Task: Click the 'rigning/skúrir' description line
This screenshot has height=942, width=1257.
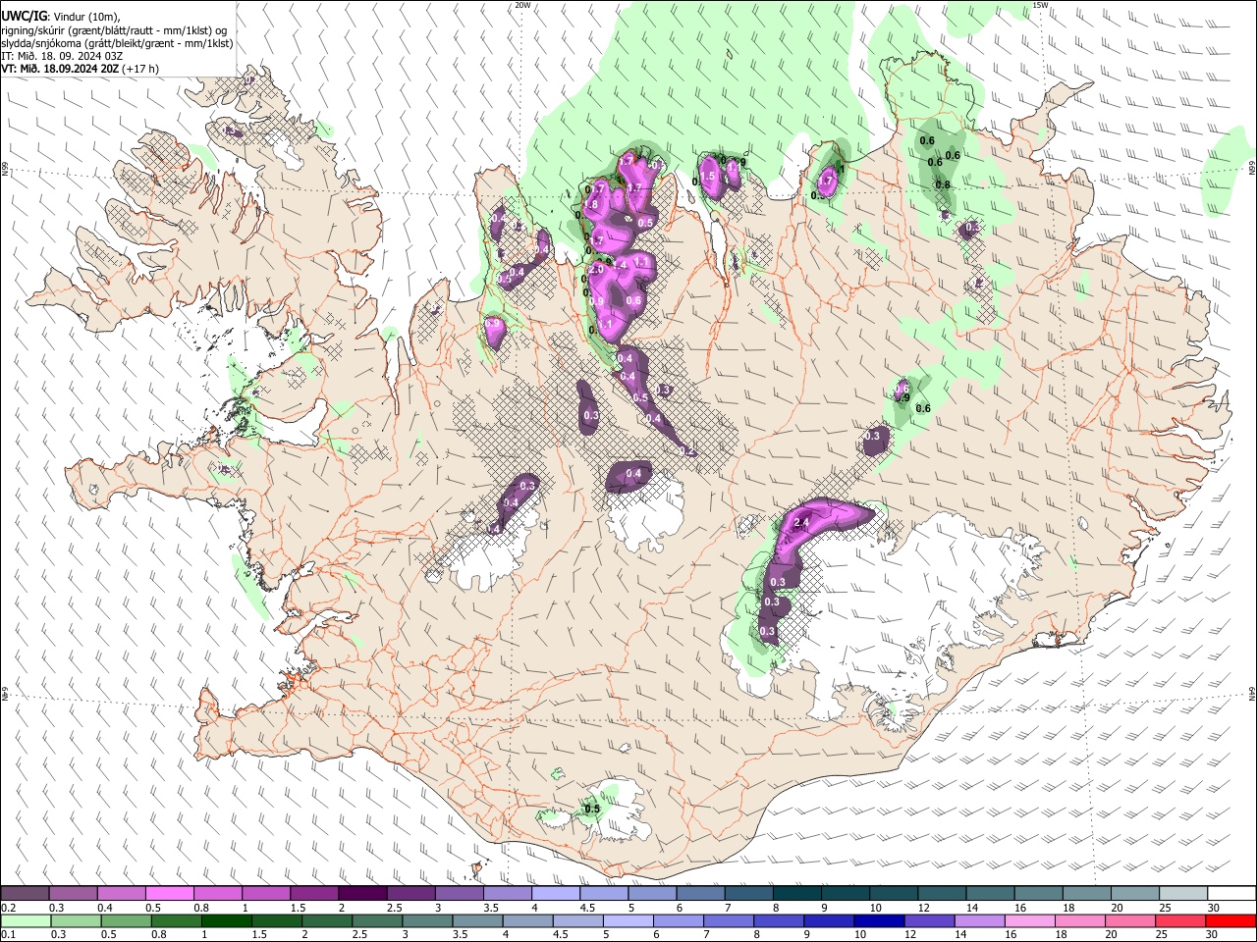Action: (114, 30)
